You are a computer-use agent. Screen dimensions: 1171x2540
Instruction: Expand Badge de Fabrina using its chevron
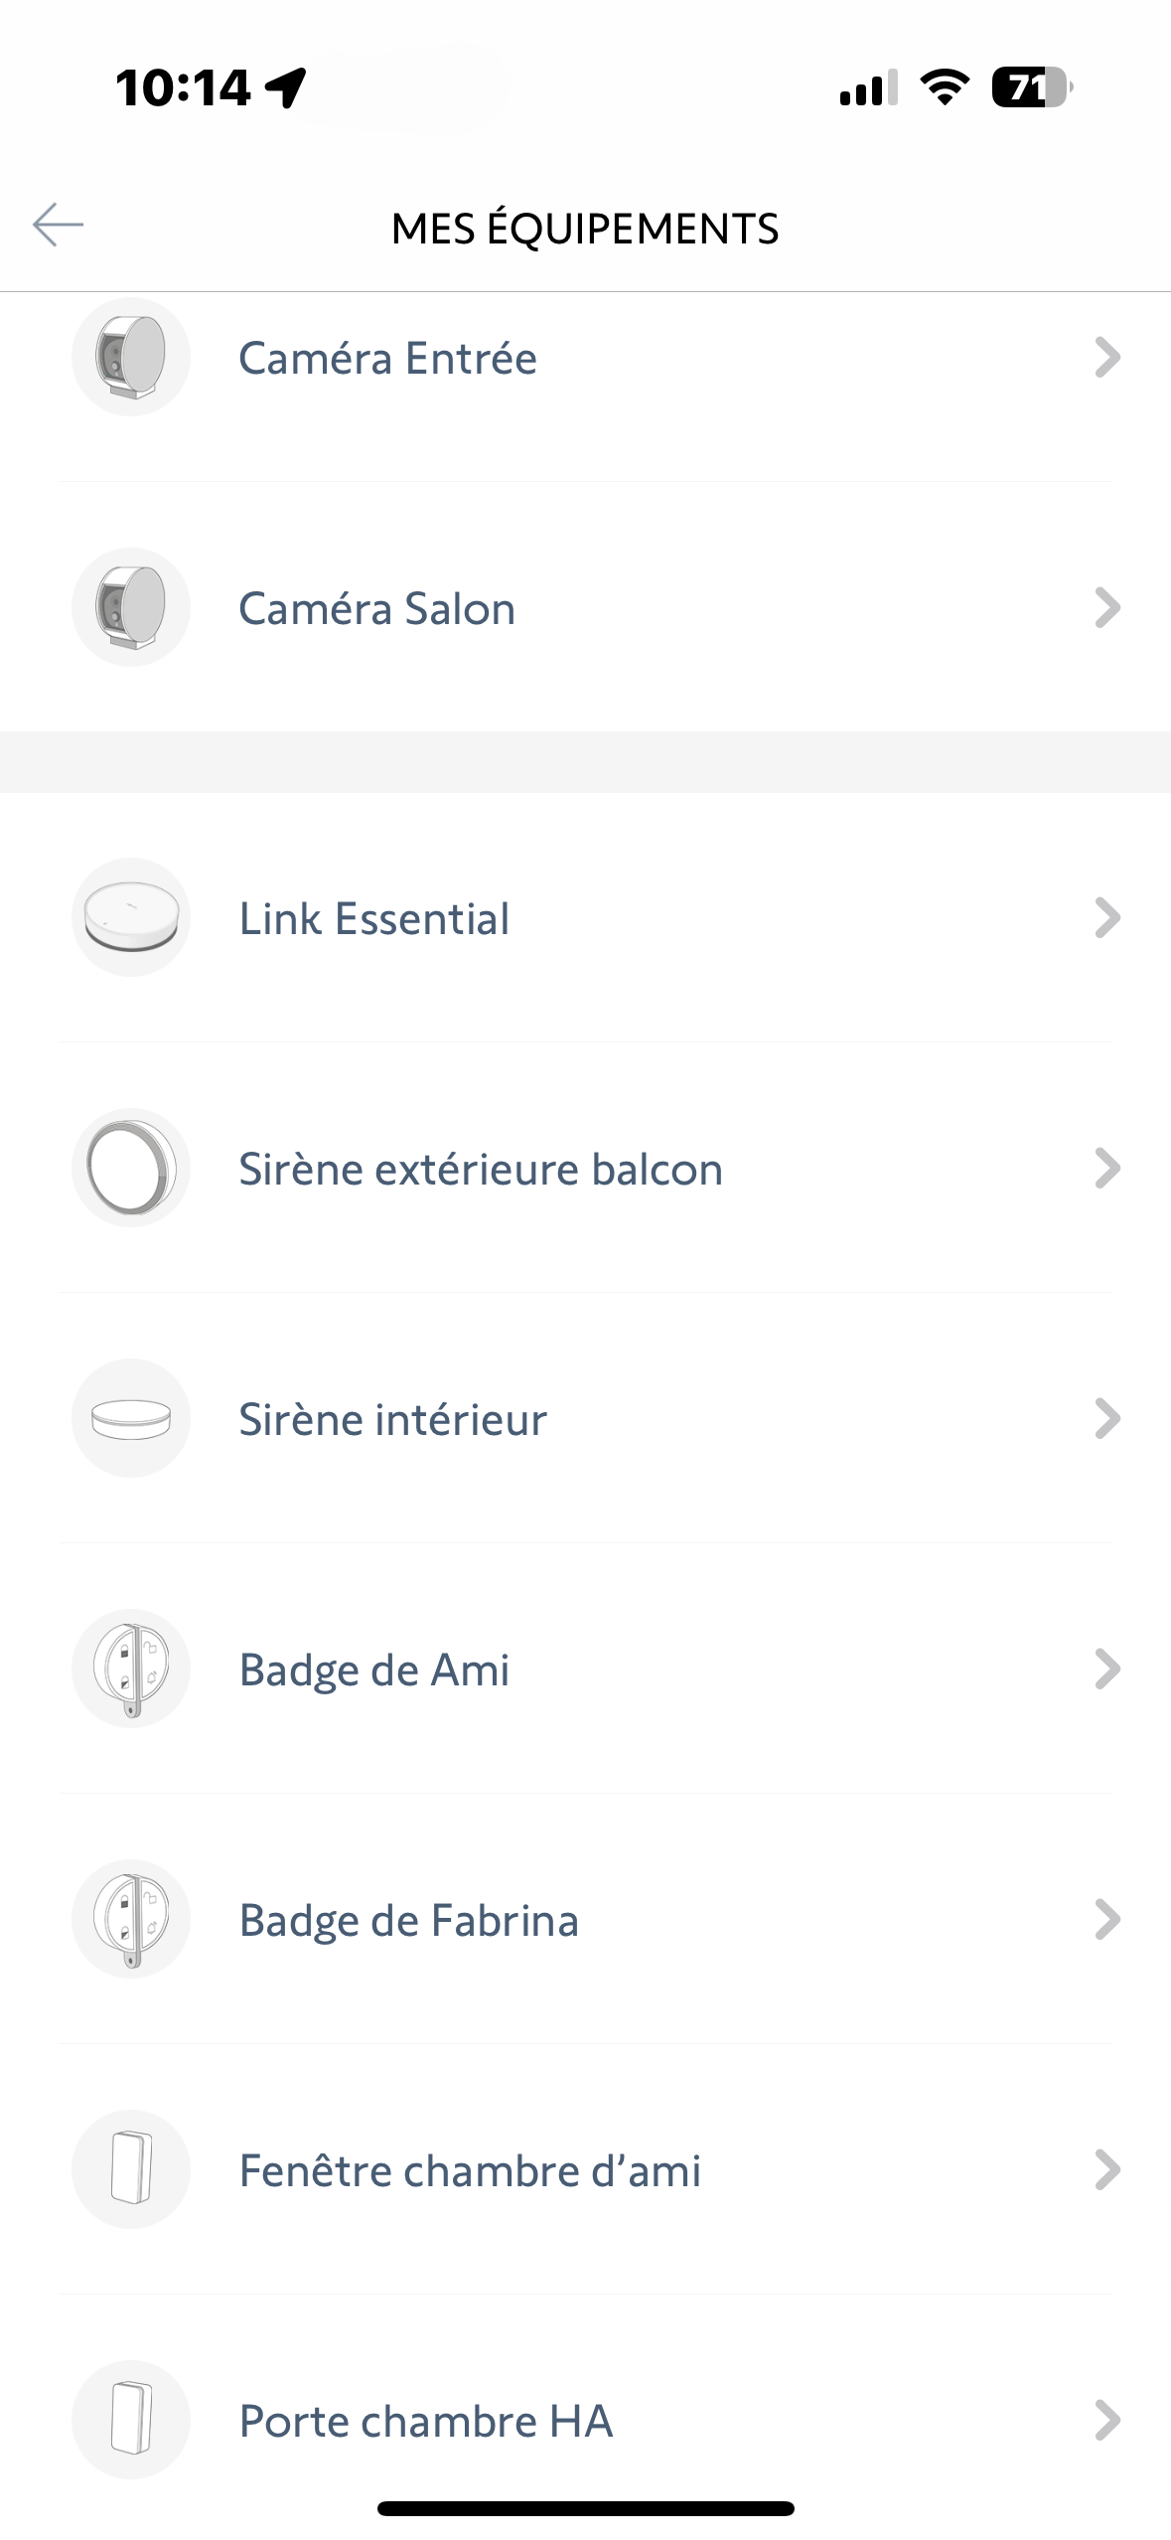(1106, 1920)
